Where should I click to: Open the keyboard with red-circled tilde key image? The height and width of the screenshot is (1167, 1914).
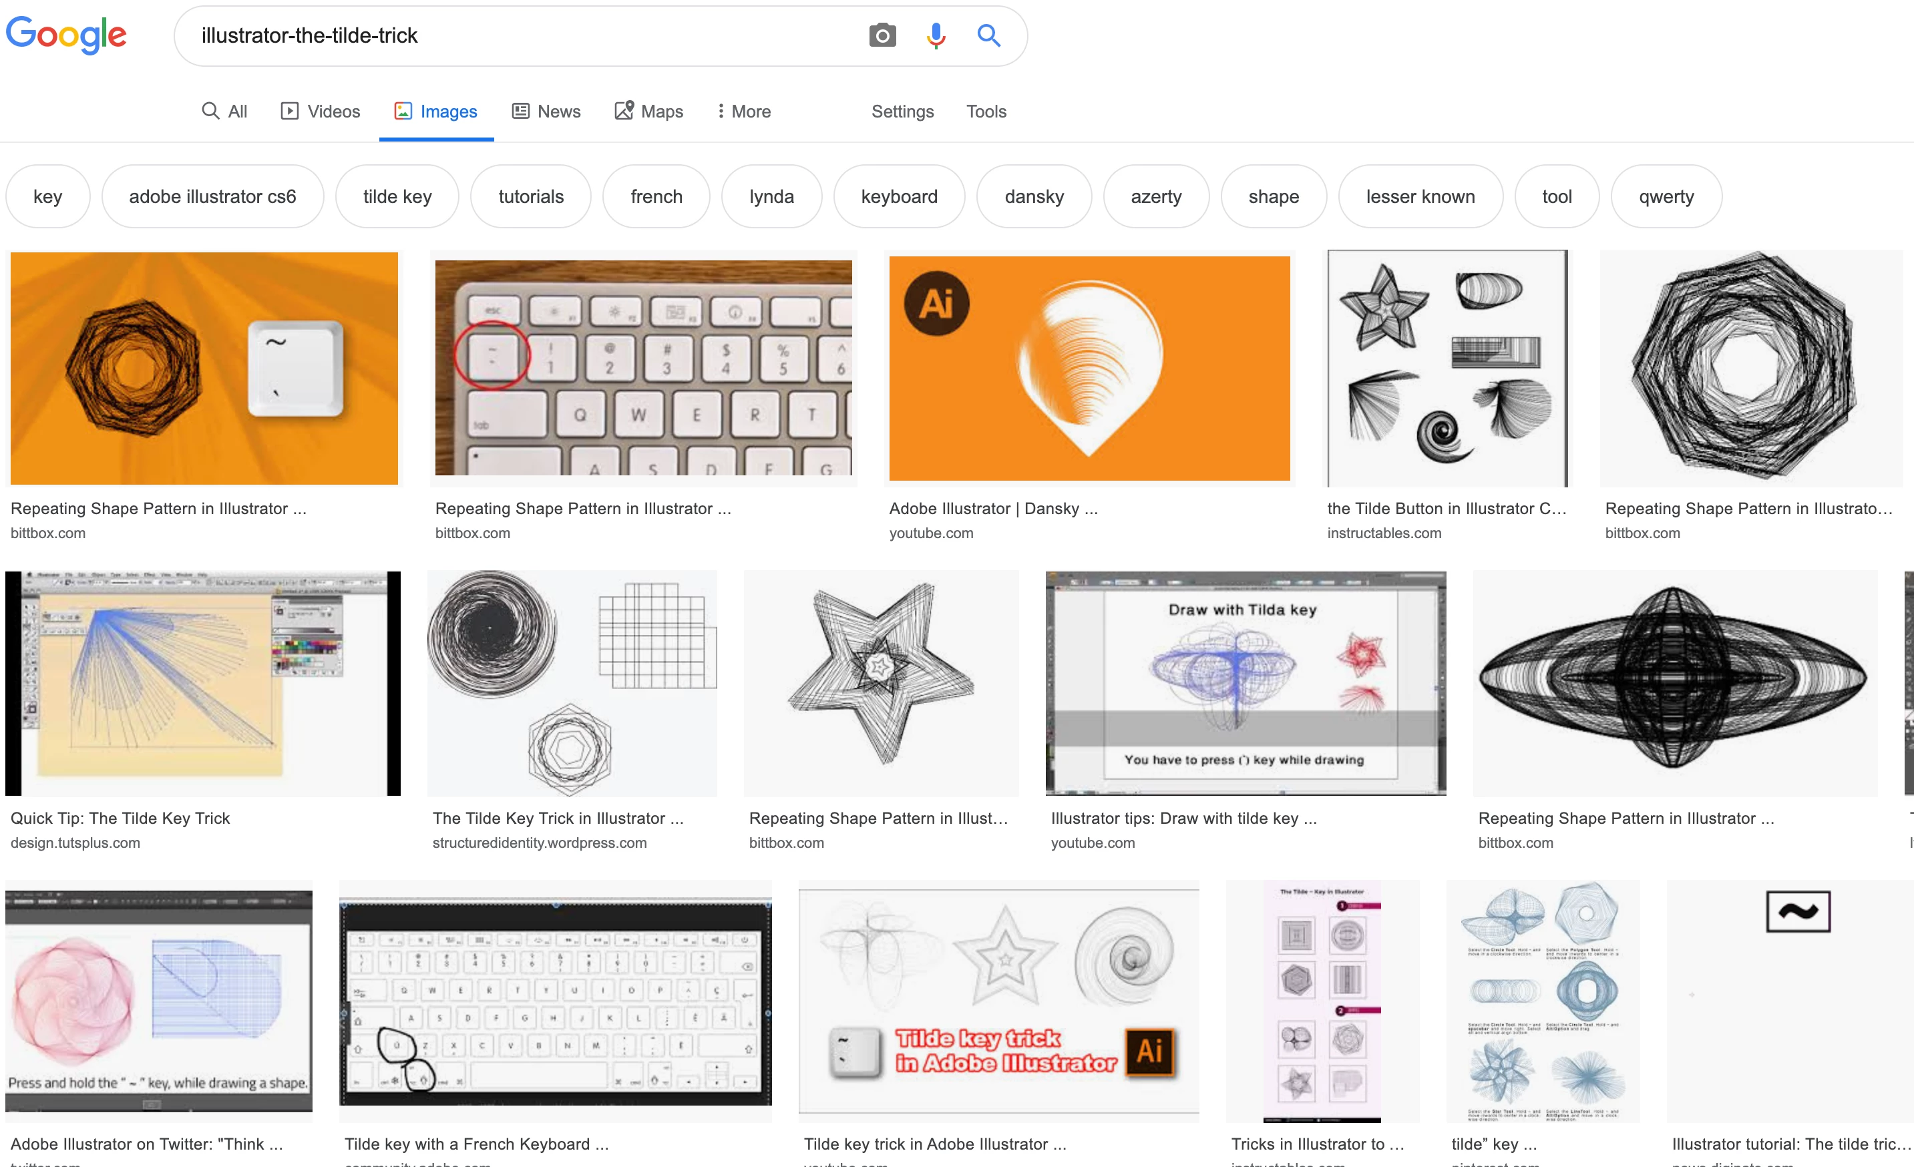[642, 368]
